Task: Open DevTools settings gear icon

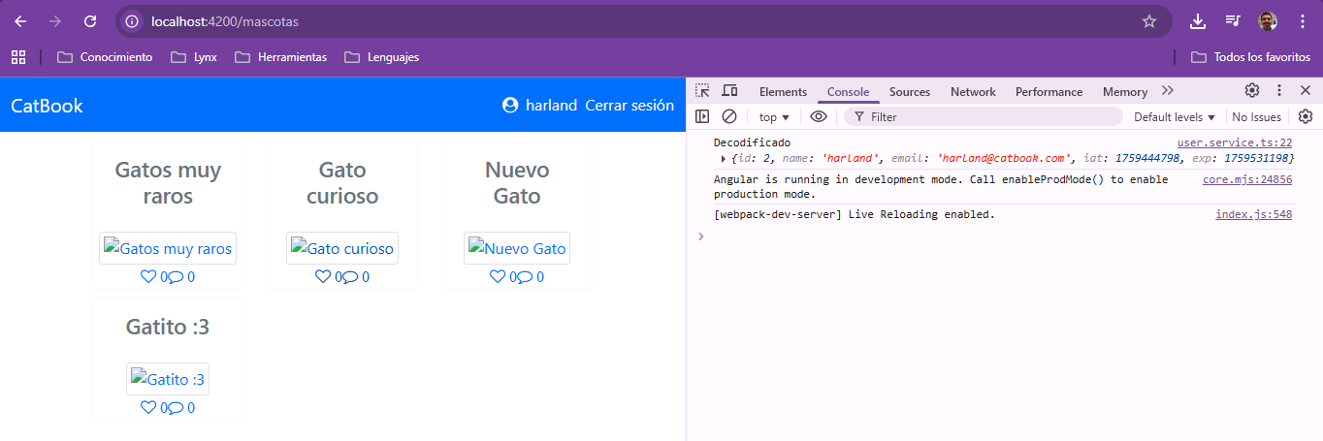Action: (x=1252, y=91)
